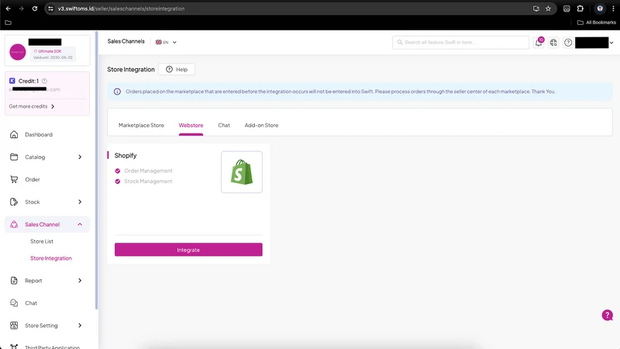Click the Order Management checkmark
This screenshot has width=620, height=349.
[118, 171]
